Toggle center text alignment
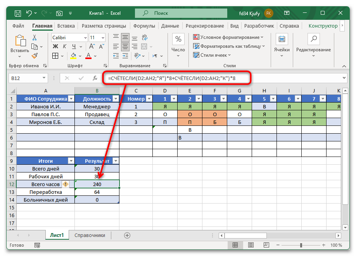356x256 pixels. point(125,47)
